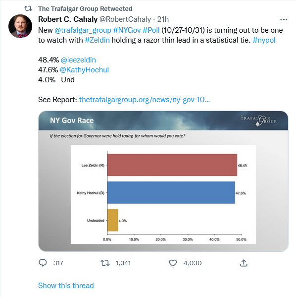Open the share upload icon
This screenshot has width=296, height=297.
point(244,263)
